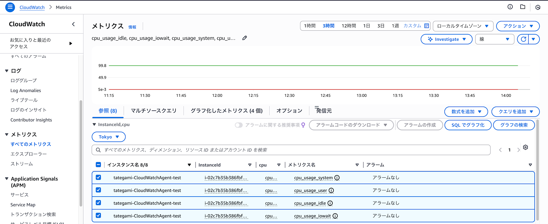
Task: Open the 情報 info link
Action: (132, 27)
